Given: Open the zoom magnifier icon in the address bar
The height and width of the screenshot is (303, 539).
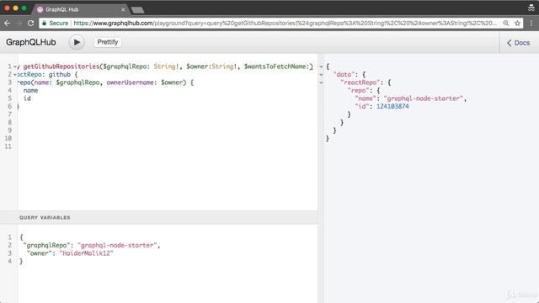Looking at the screenshot, I should tap(506, 23).
